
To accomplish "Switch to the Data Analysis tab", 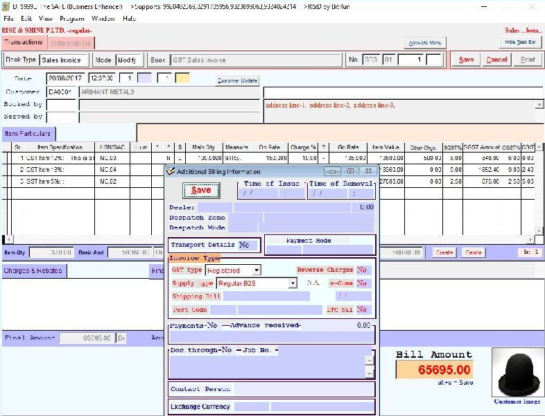I will point(71,43).
